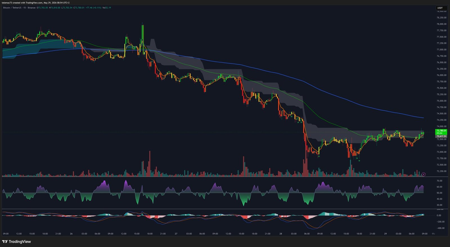Click the 75,000.00 price axis label
This screenshot has height=247, width=450.
tap(441, 101)
